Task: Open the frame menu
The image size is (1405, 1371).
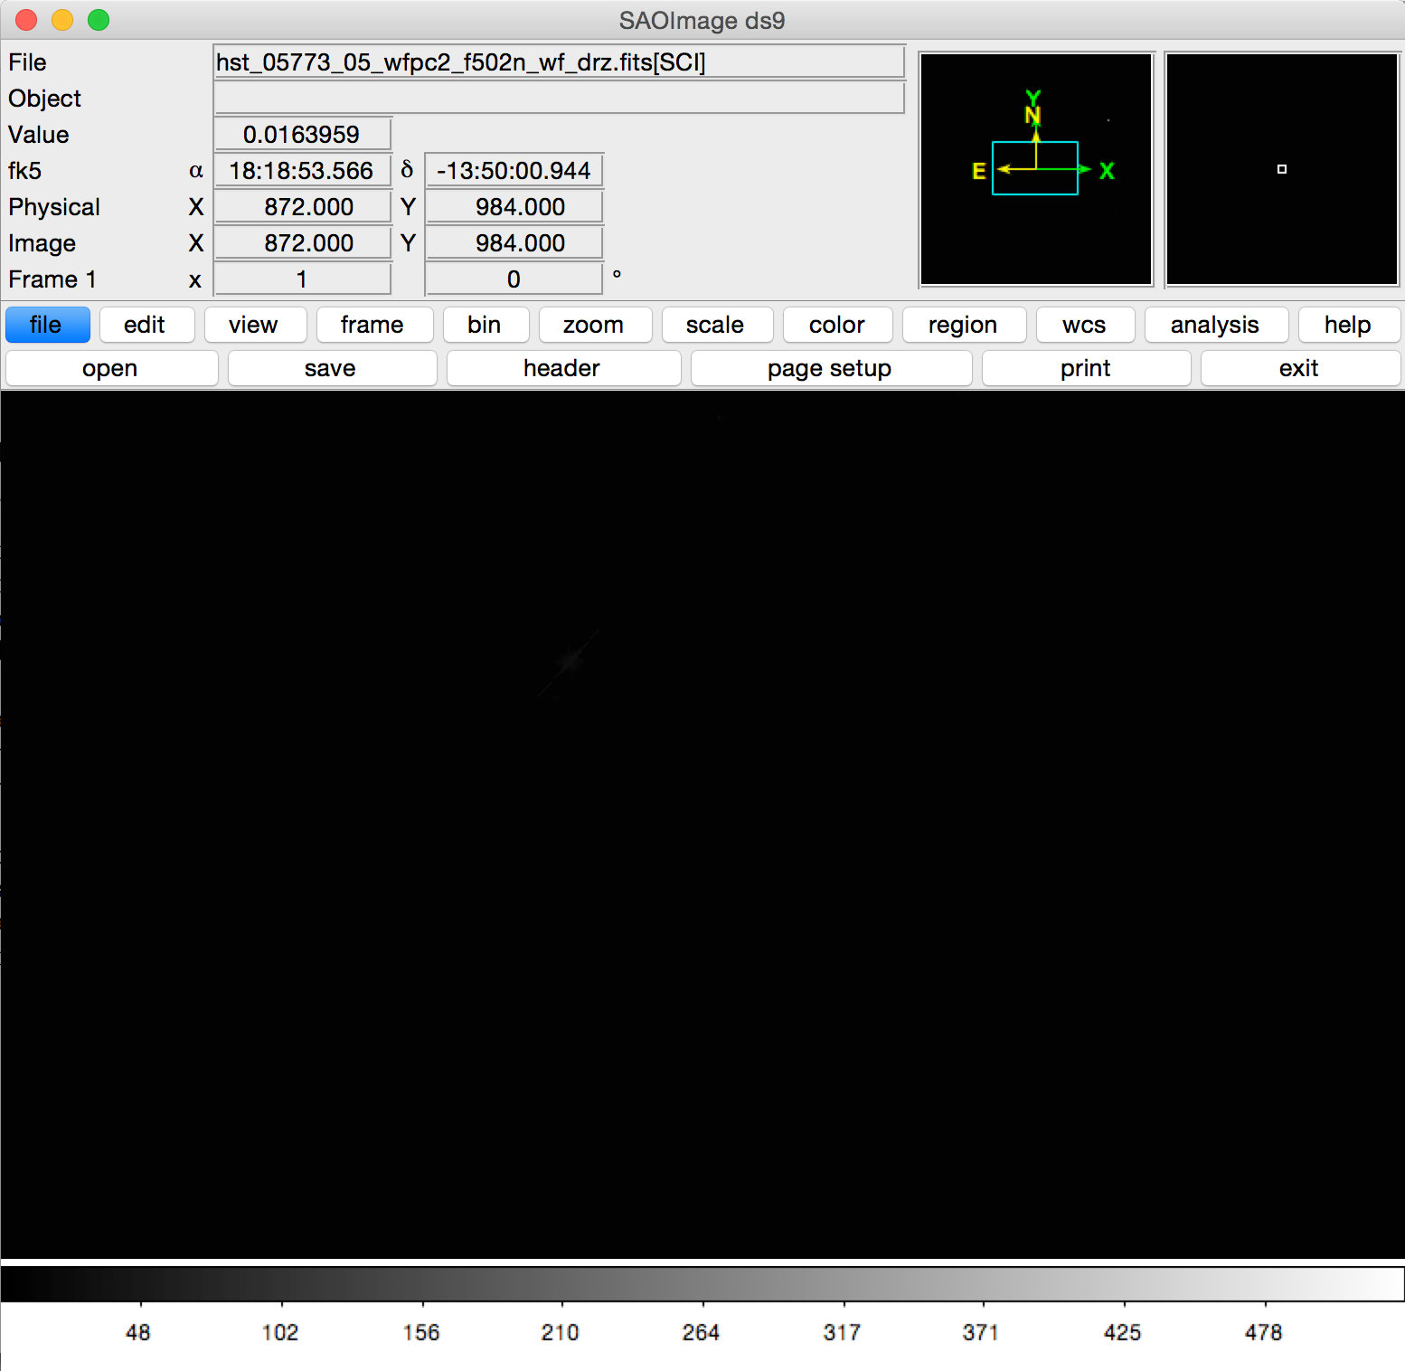Action: 373,325
